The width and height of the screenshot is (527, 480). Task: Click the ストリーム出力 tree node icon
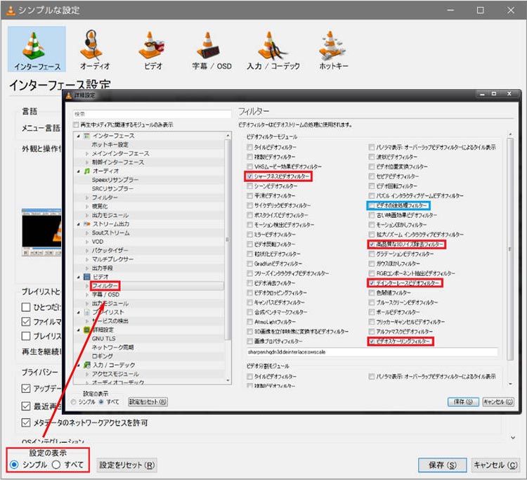click(x=86, y=224)
